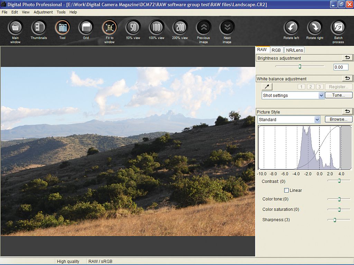The width and height of the screenshot is (354, 265).
Task: Click the High quality status entry
Action: pos(68,262)
